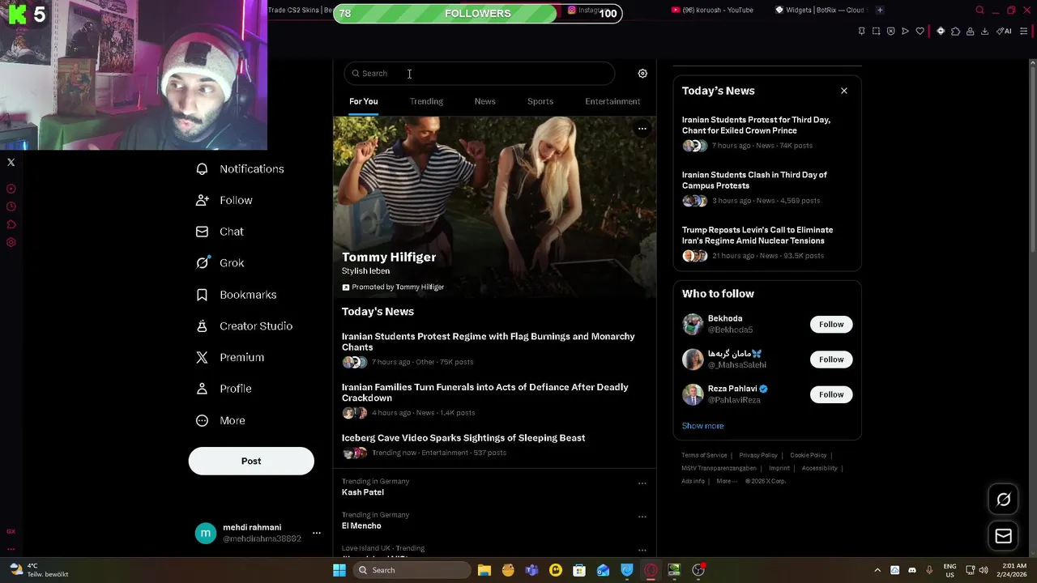Screen dimensions: 1037x583
Task: Open the Premium X icon
Action: 202,357
